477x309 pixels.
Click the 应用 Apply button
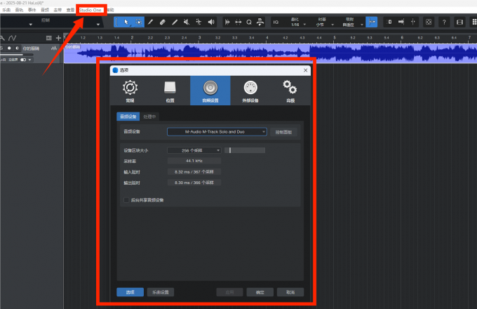229,292
